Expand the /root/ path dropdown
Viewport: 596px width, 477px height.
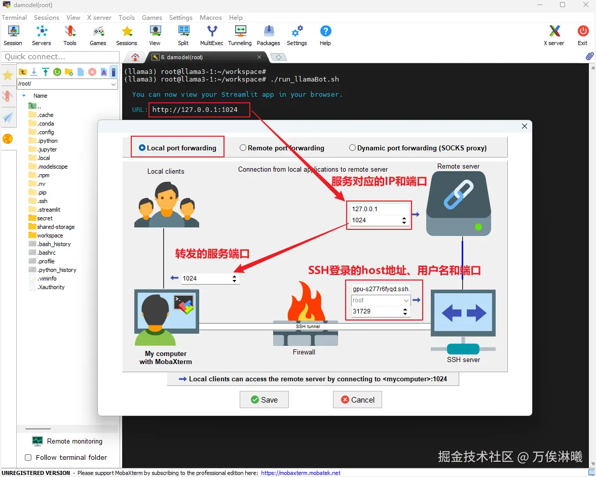click(114, 84)
